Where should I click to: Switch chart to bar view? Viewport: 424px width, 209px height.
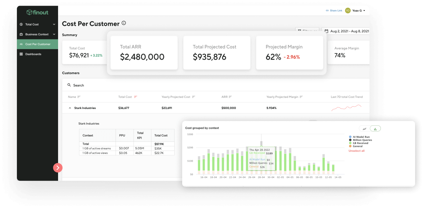pyautogui.click(x=375, y=128)
